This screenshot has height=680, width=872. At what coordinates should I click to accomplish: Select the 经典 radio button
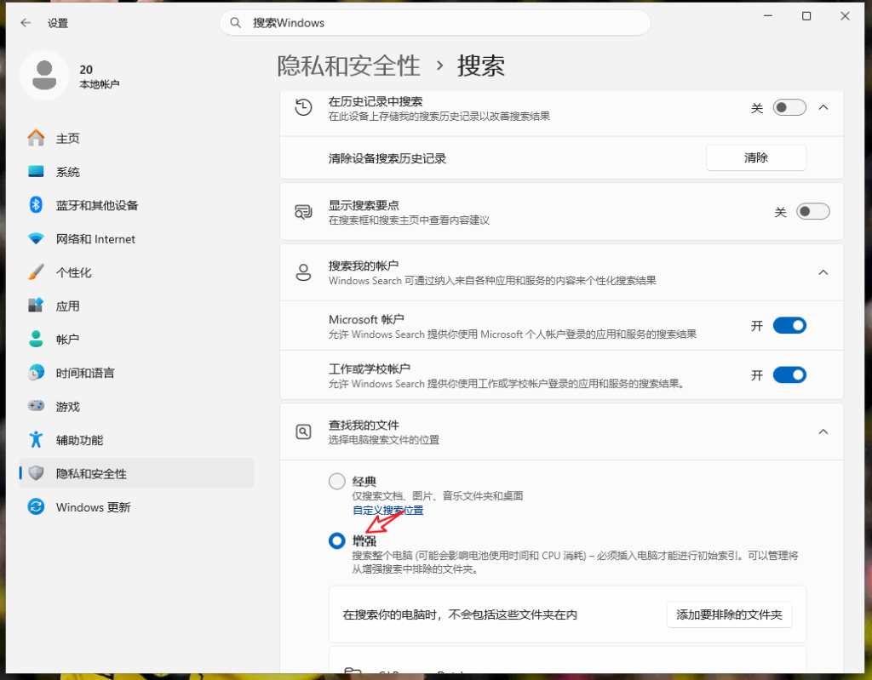[x=337, y=482]
